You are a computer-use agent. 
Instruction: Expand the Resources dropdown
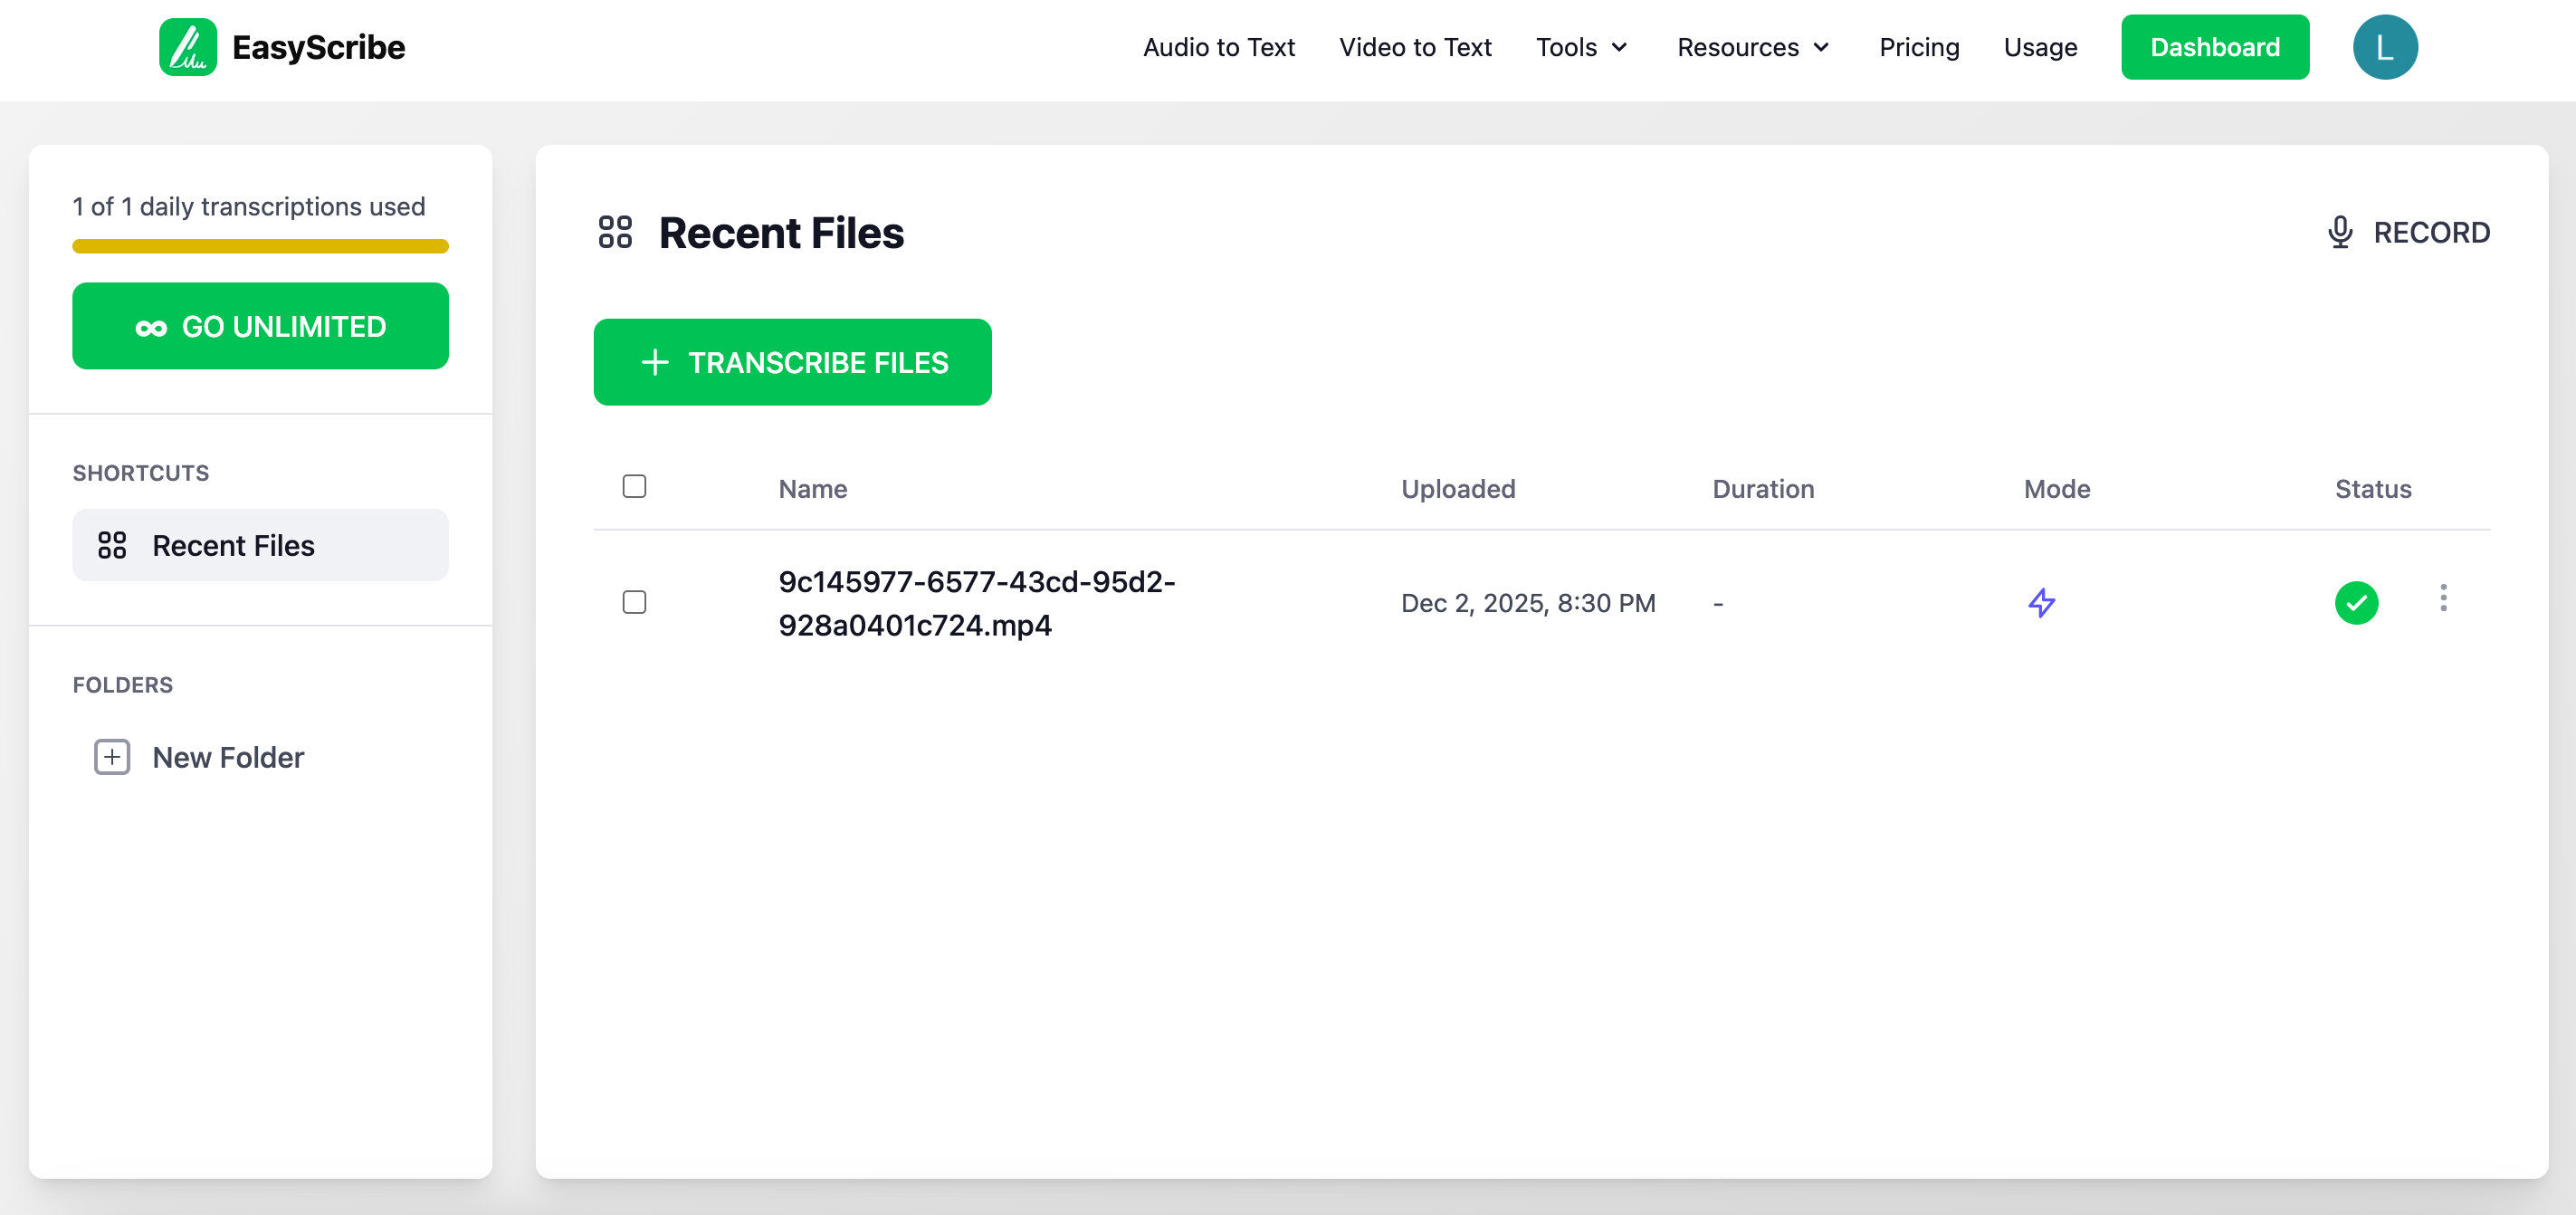(x=1752, y=47)
